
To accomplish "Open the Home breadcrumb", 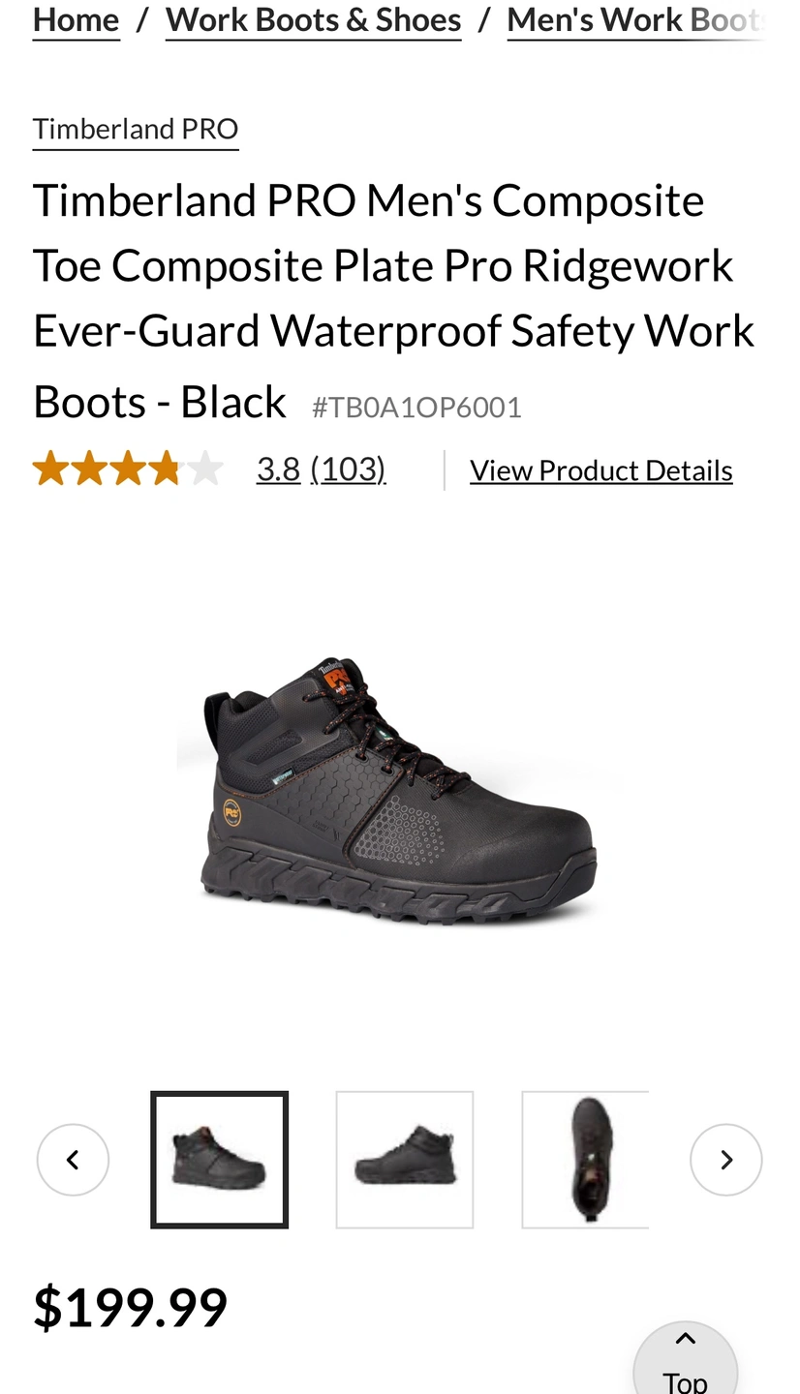I will click(x=77, y=19).
